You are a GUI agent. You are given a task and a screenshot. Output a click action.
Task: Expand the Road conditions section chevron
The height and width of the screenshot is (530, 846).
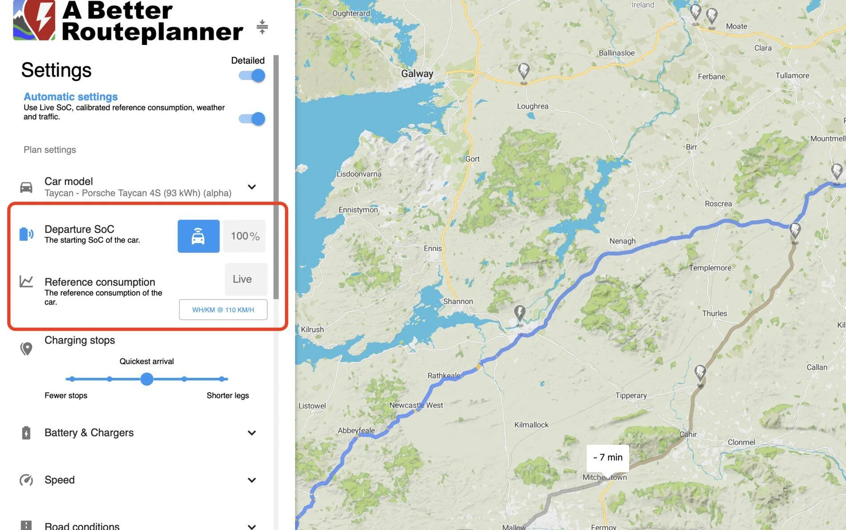[x=252, y=527]
